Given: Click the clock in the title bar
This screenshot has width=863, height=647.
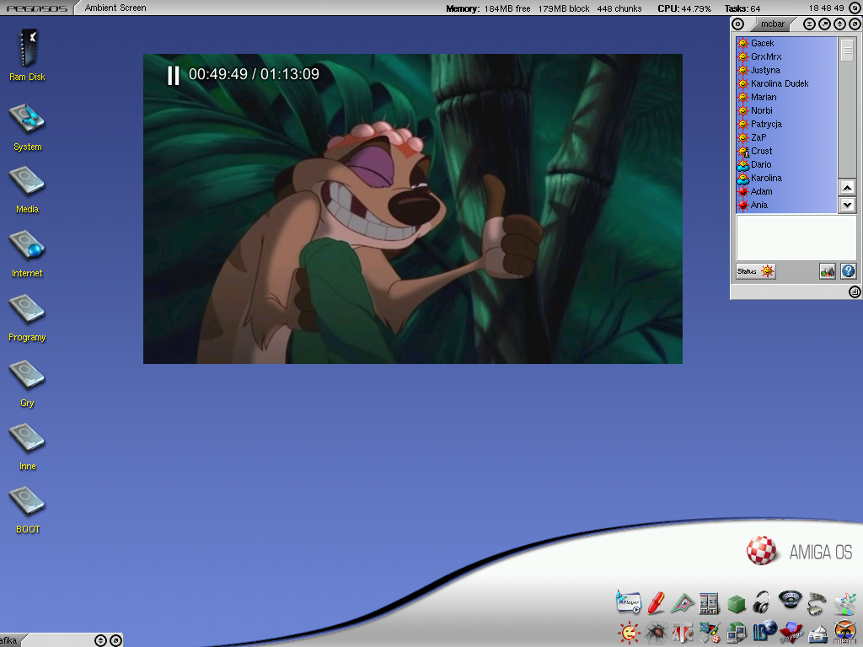Looking at the screenshot, I should [x=826, y=8].
